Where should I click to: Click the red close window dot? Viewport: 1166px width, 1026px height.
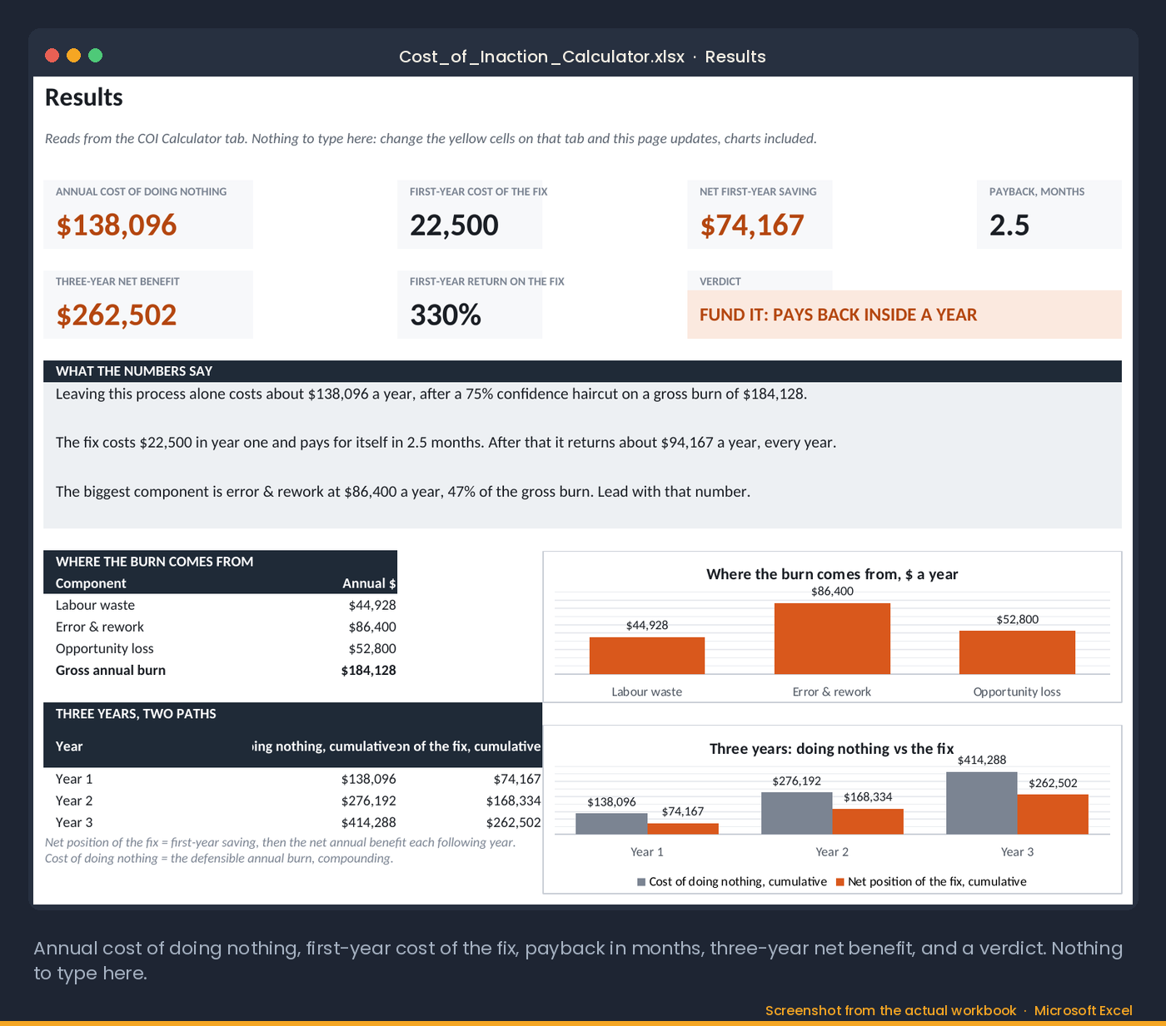[x=52, y=56]
